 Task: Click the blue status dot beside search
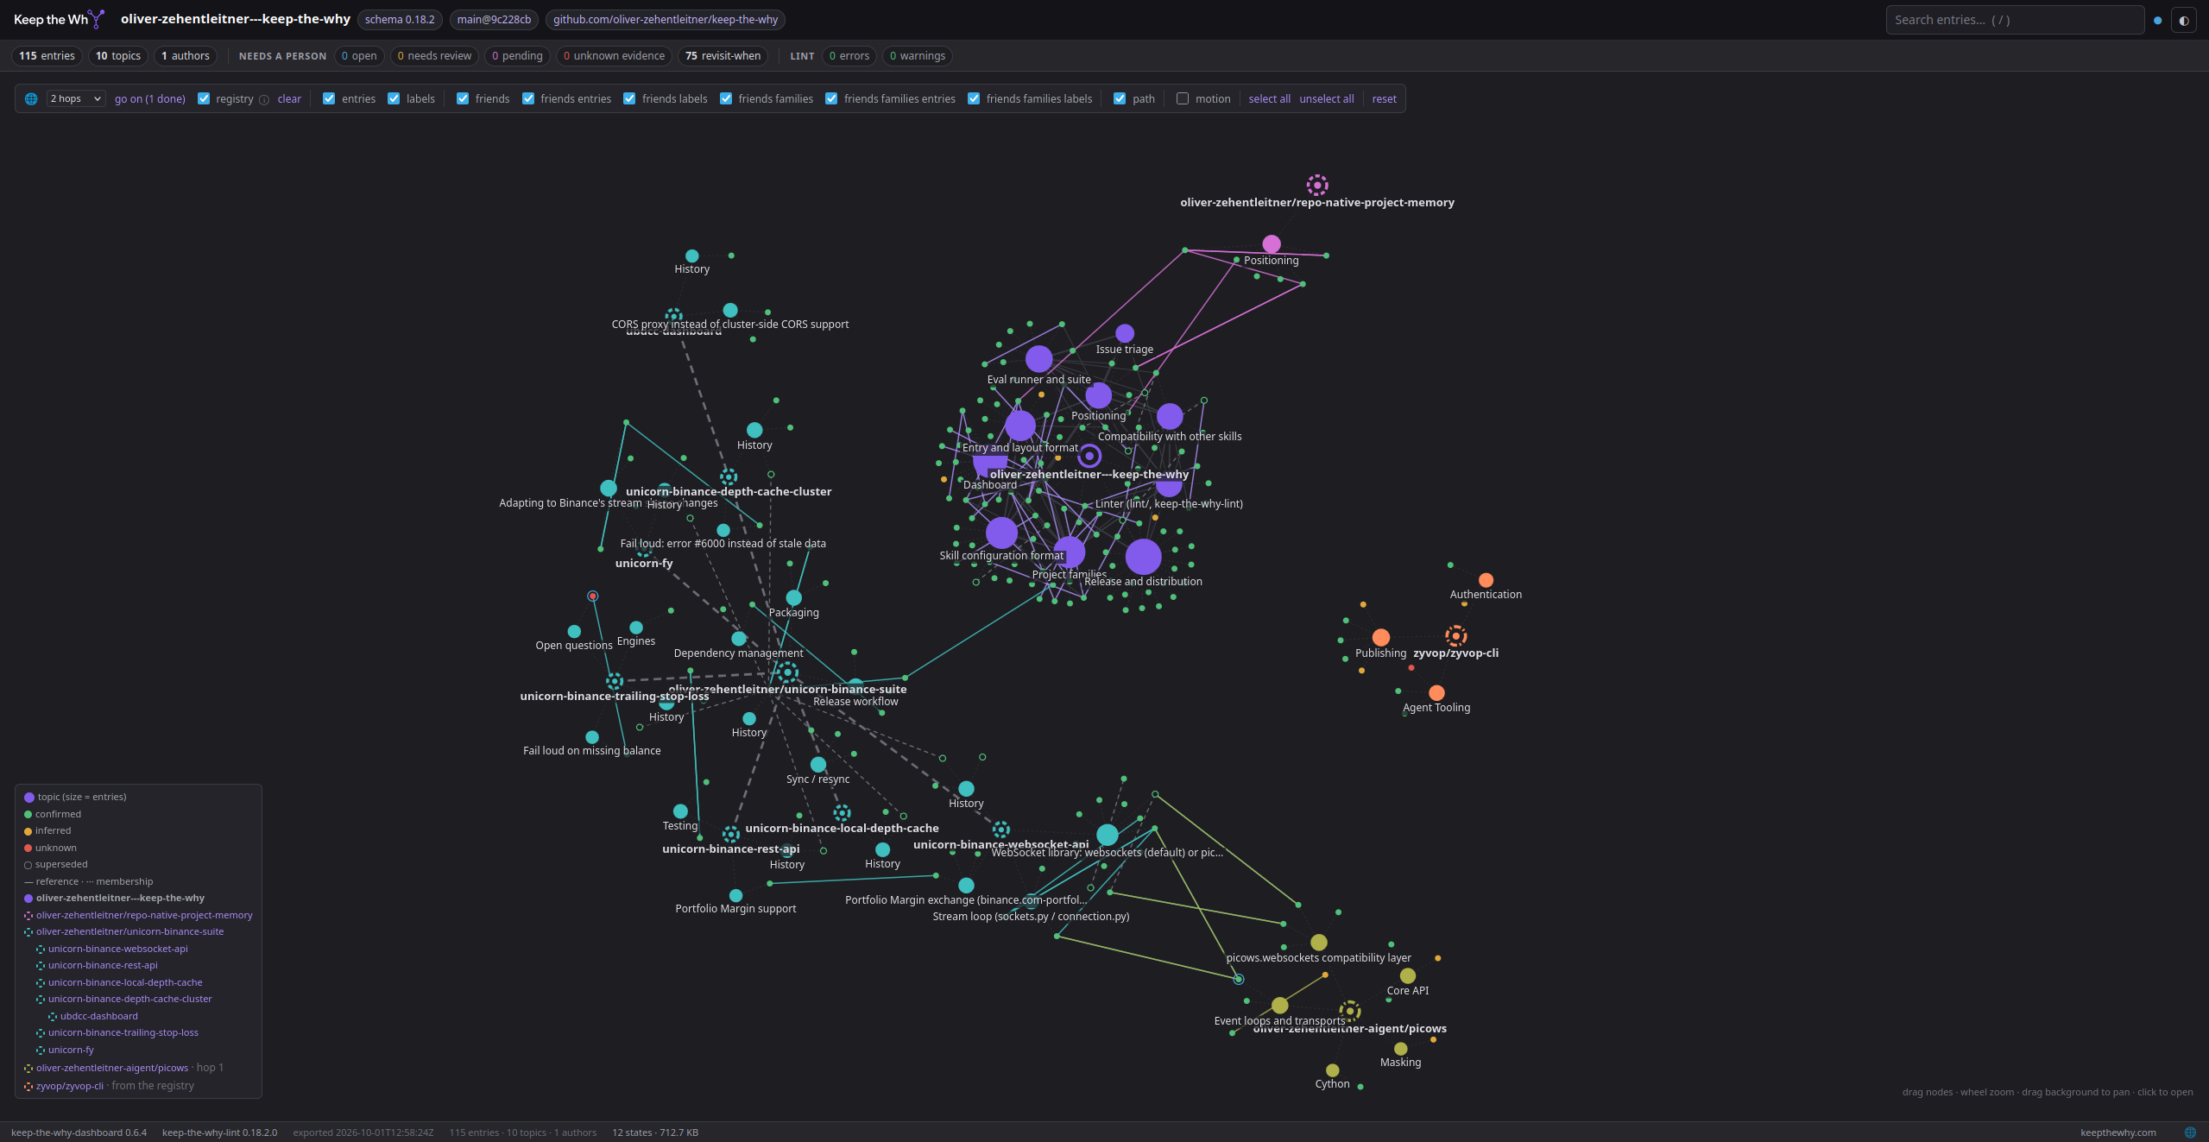tap(2157, 20)
